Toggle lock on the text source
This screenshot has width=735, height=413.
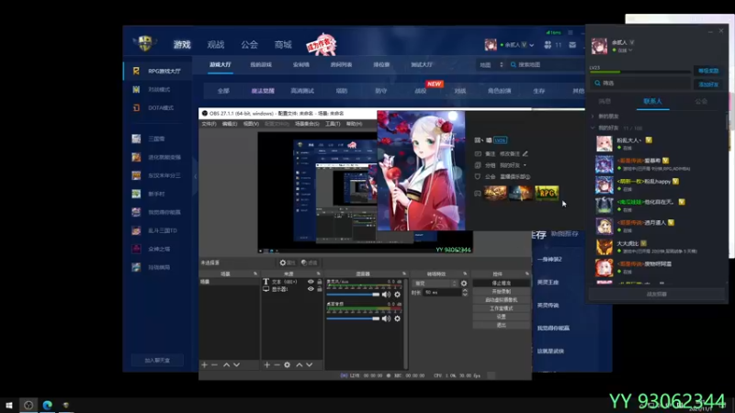(x=319, y=282)
